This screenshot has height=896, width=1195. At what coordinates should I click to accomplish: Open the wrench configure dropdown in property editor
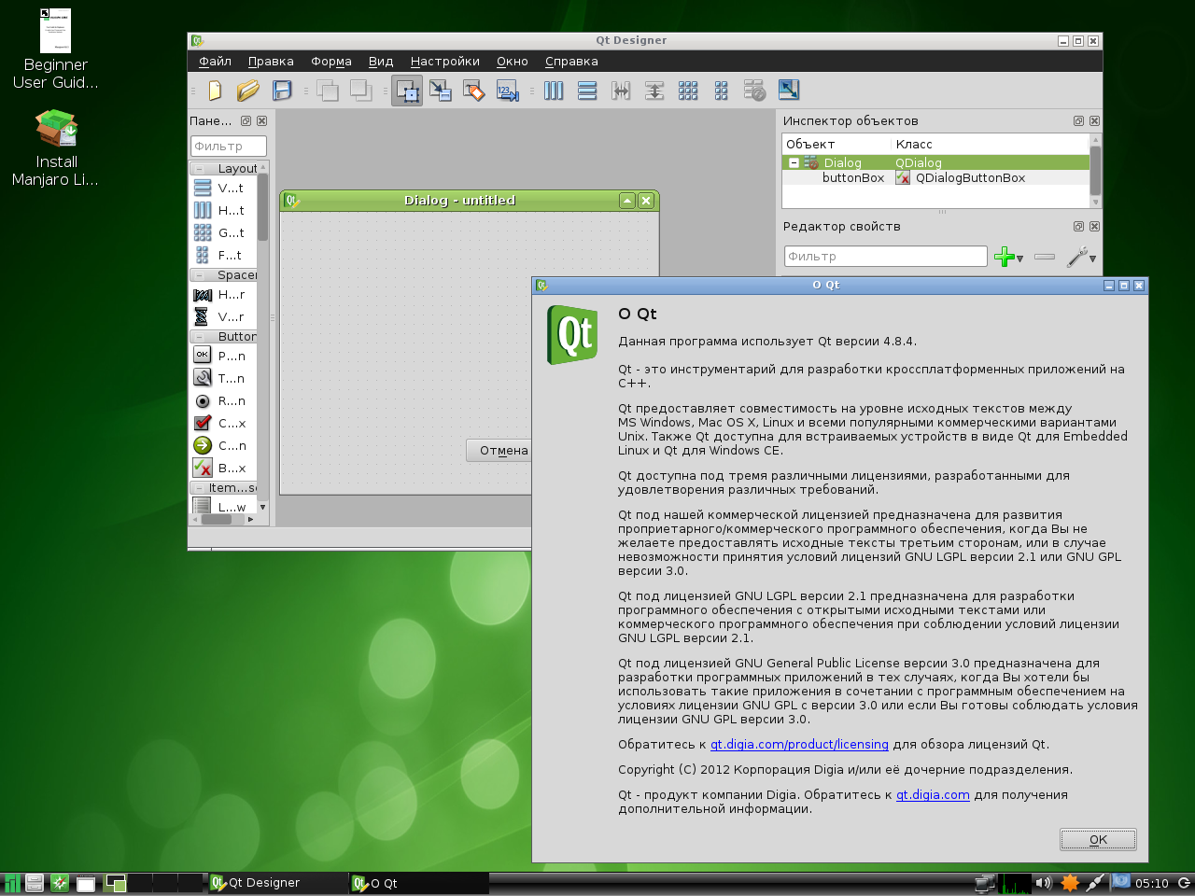1081,257
